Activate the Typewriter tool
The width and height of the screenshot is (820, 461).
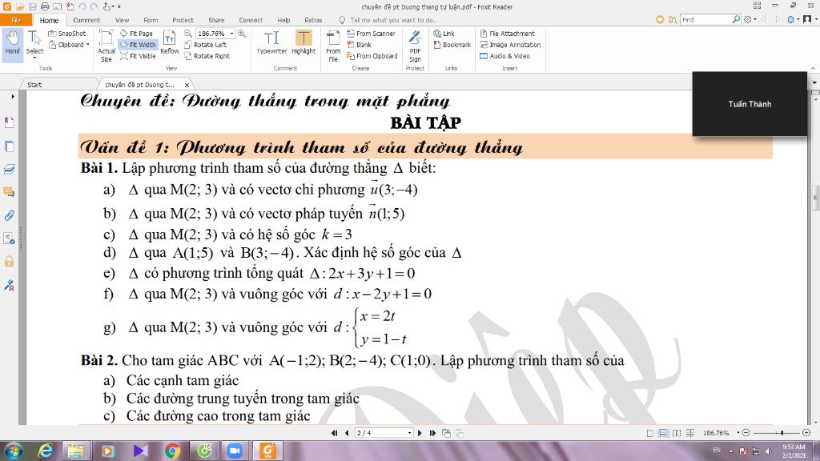(x=271, y=43)
